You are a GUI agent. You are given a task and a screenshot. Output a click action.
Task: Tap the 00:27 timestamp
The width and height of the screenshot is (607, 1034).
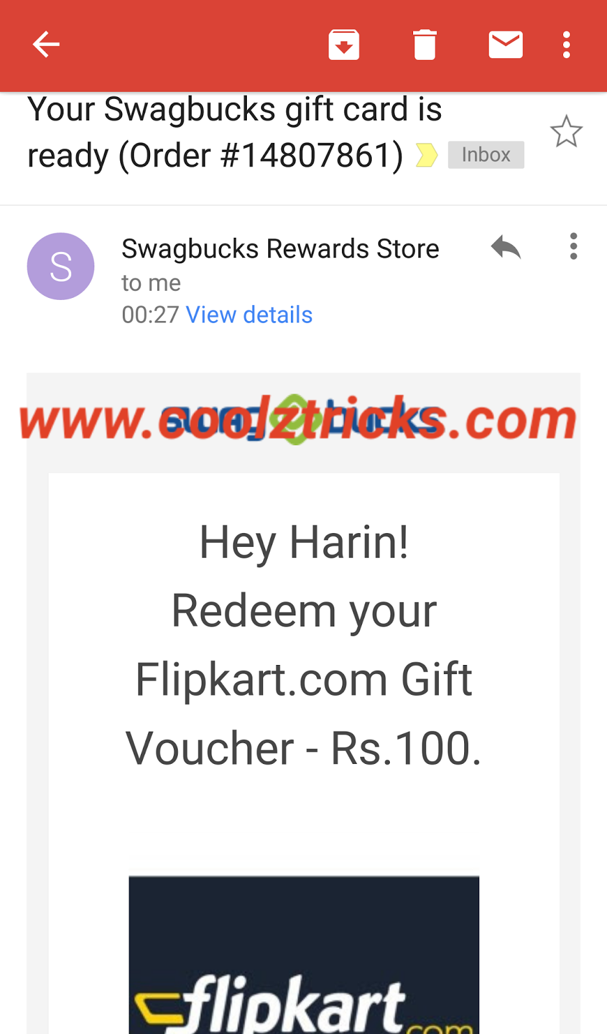pyautogui.click(x=150, y=315)
